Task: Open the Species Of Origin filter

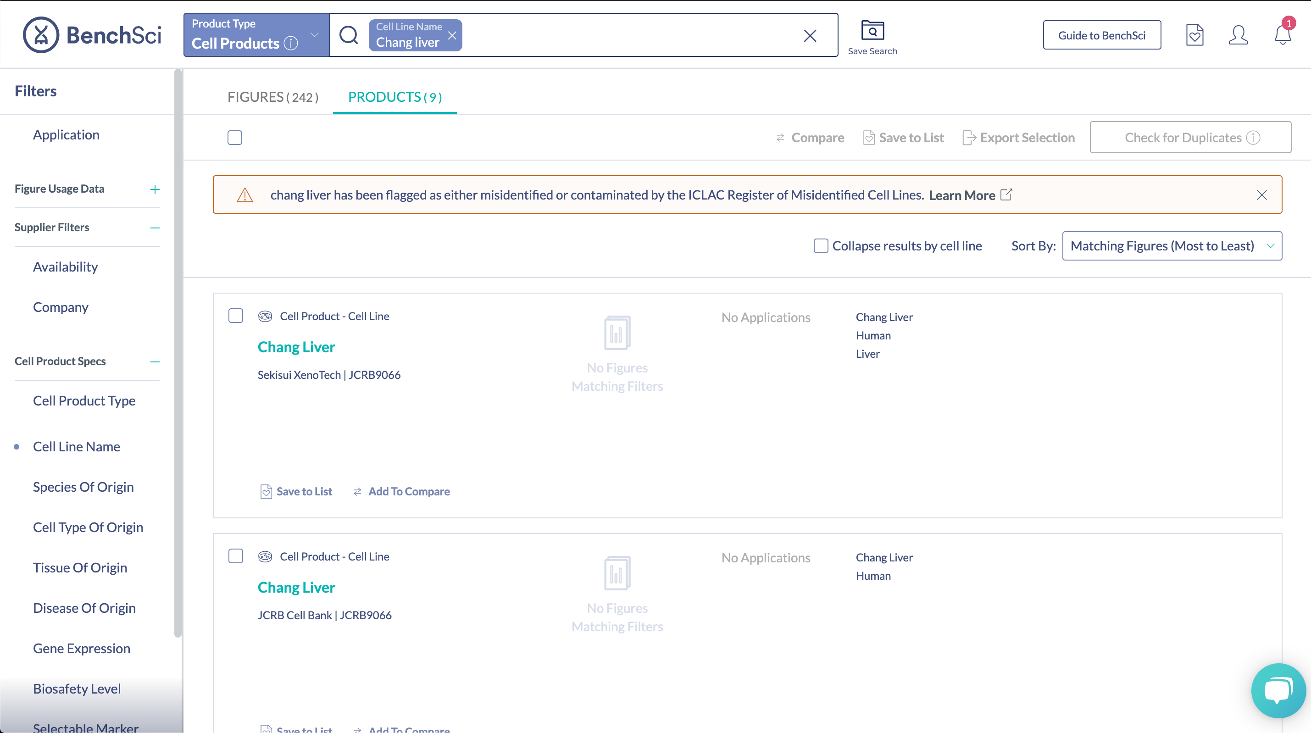Action: point(83,487)
